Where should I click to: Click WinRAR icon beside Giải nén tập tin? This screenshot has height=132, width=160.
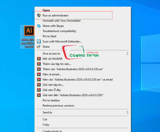point(39,85)
